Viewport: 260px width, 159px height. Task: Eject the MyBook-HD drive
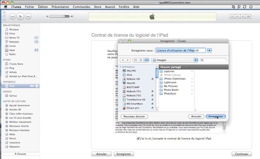click(x=152, y=79)
